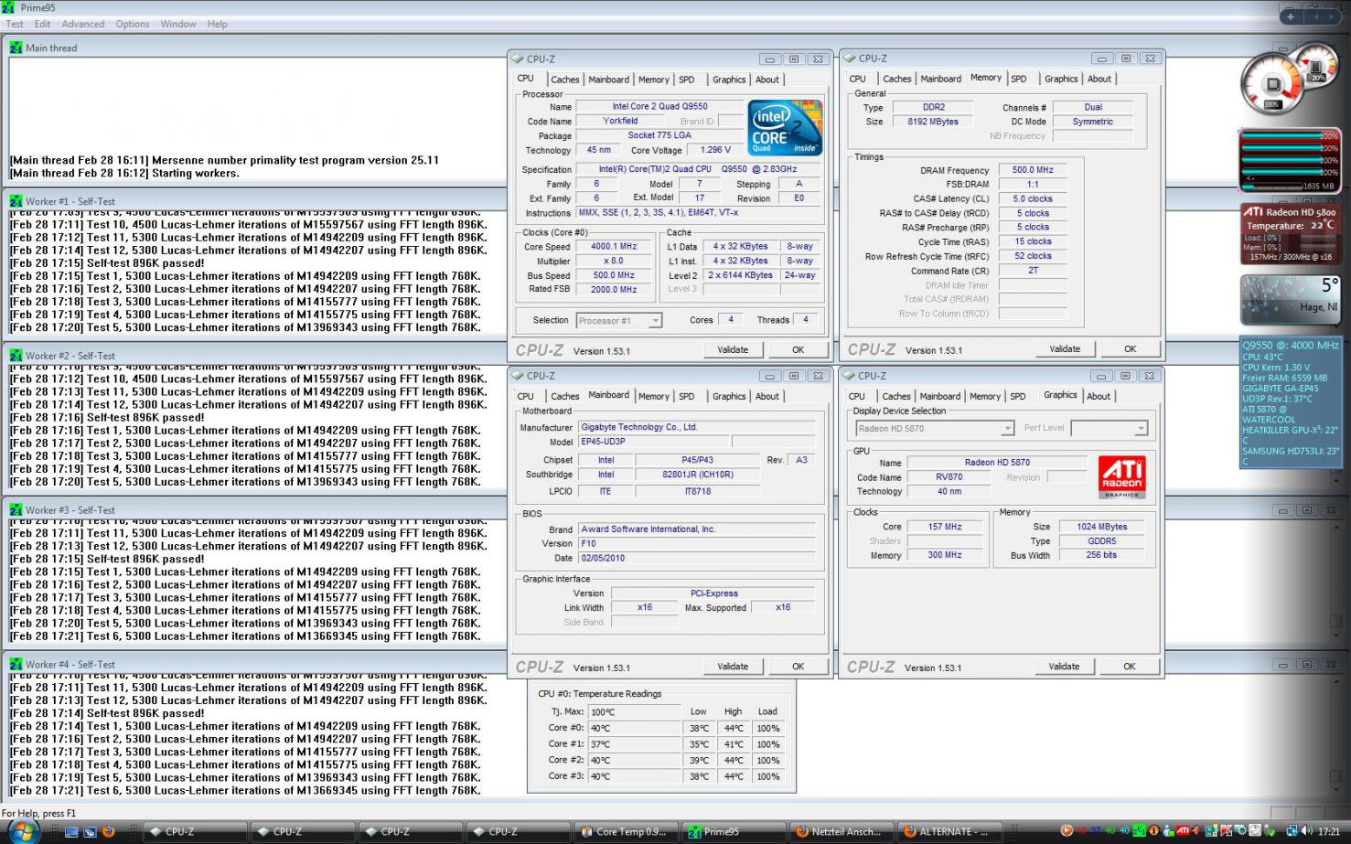Click the volume speaker tray icon
Screen dimensions: 1351x844
tap(1306, 831)
